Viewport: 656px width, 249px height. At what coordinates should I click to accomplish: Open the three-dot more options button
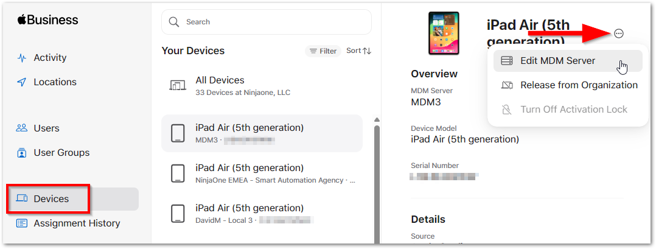click(619, 33)
